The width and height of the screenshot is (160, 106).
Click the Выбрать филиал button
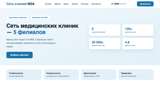(x=20, y=55)
